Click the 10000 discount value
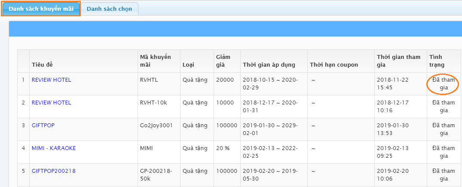The height and width of the screenshot is (187, 462). [225, 103]
